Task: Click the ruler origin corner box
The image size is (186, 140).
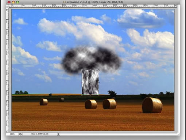Action: click(x=8, y=6)
